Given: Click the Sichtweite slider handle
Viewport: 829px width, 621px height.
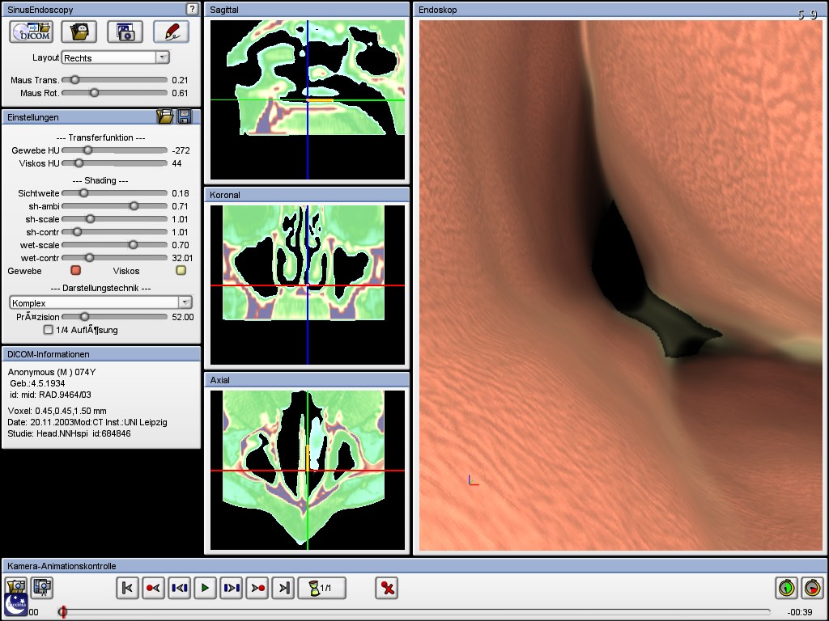Looking at the screenshot, I should click(83, 193).
